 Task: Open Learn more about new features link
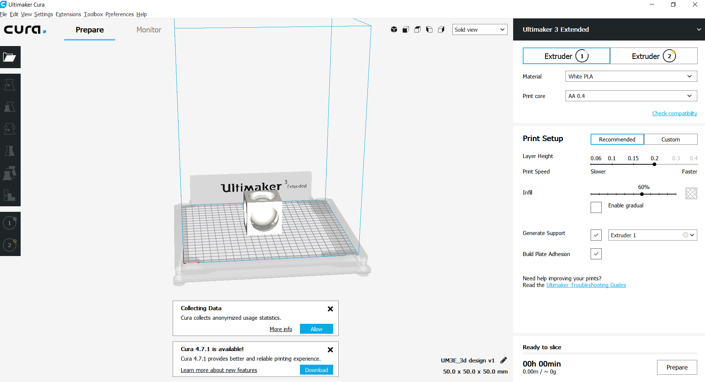219,370
